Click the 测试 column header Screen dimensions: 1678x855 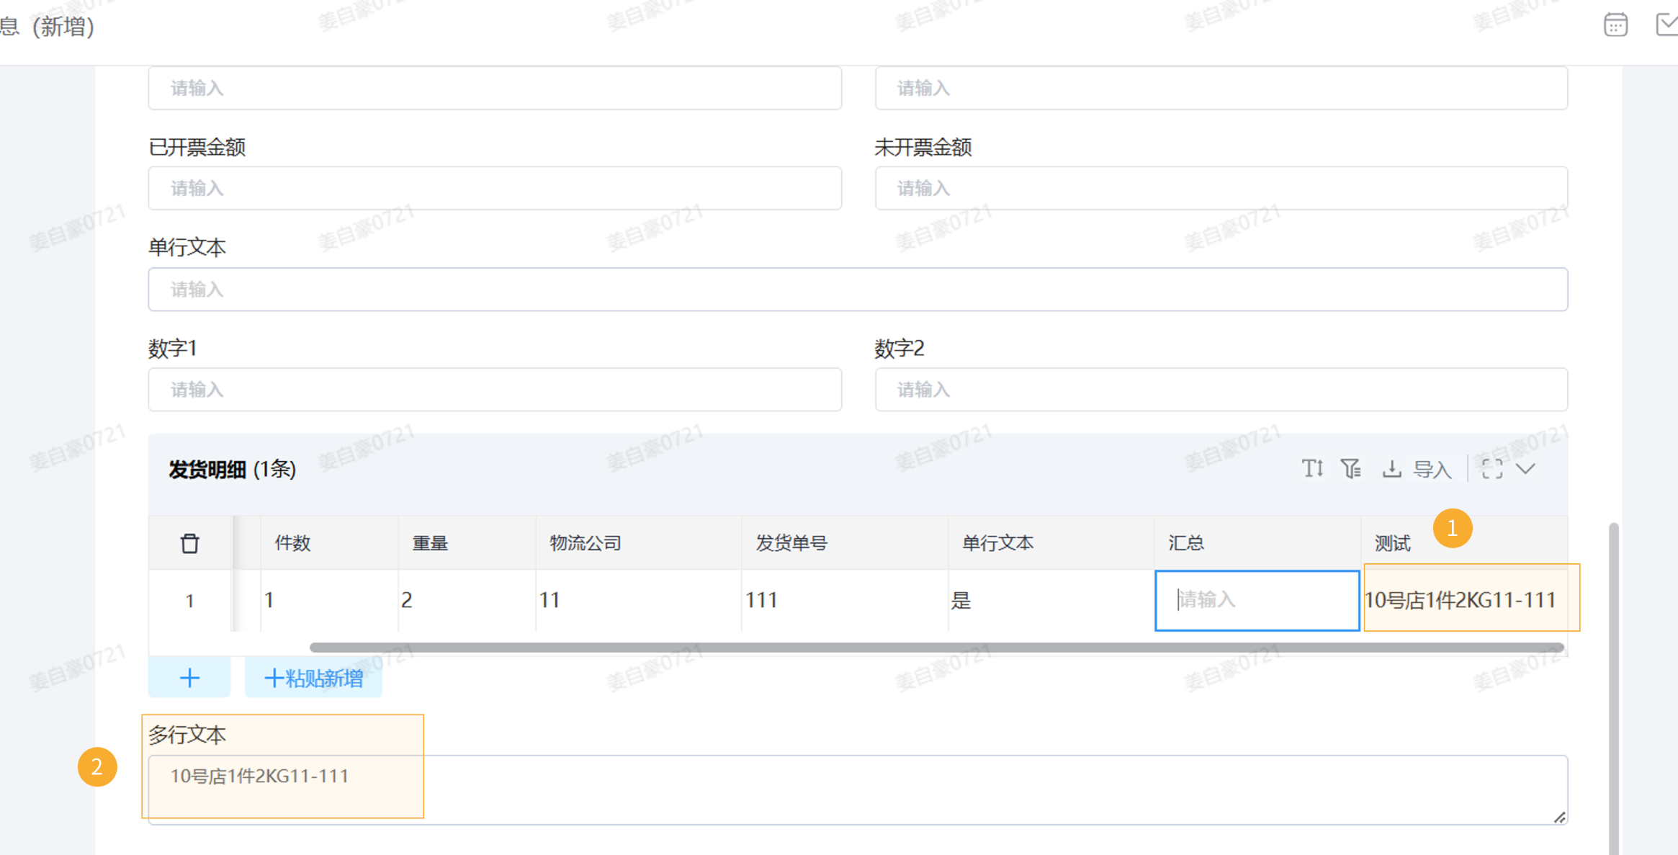(1465, 543)
